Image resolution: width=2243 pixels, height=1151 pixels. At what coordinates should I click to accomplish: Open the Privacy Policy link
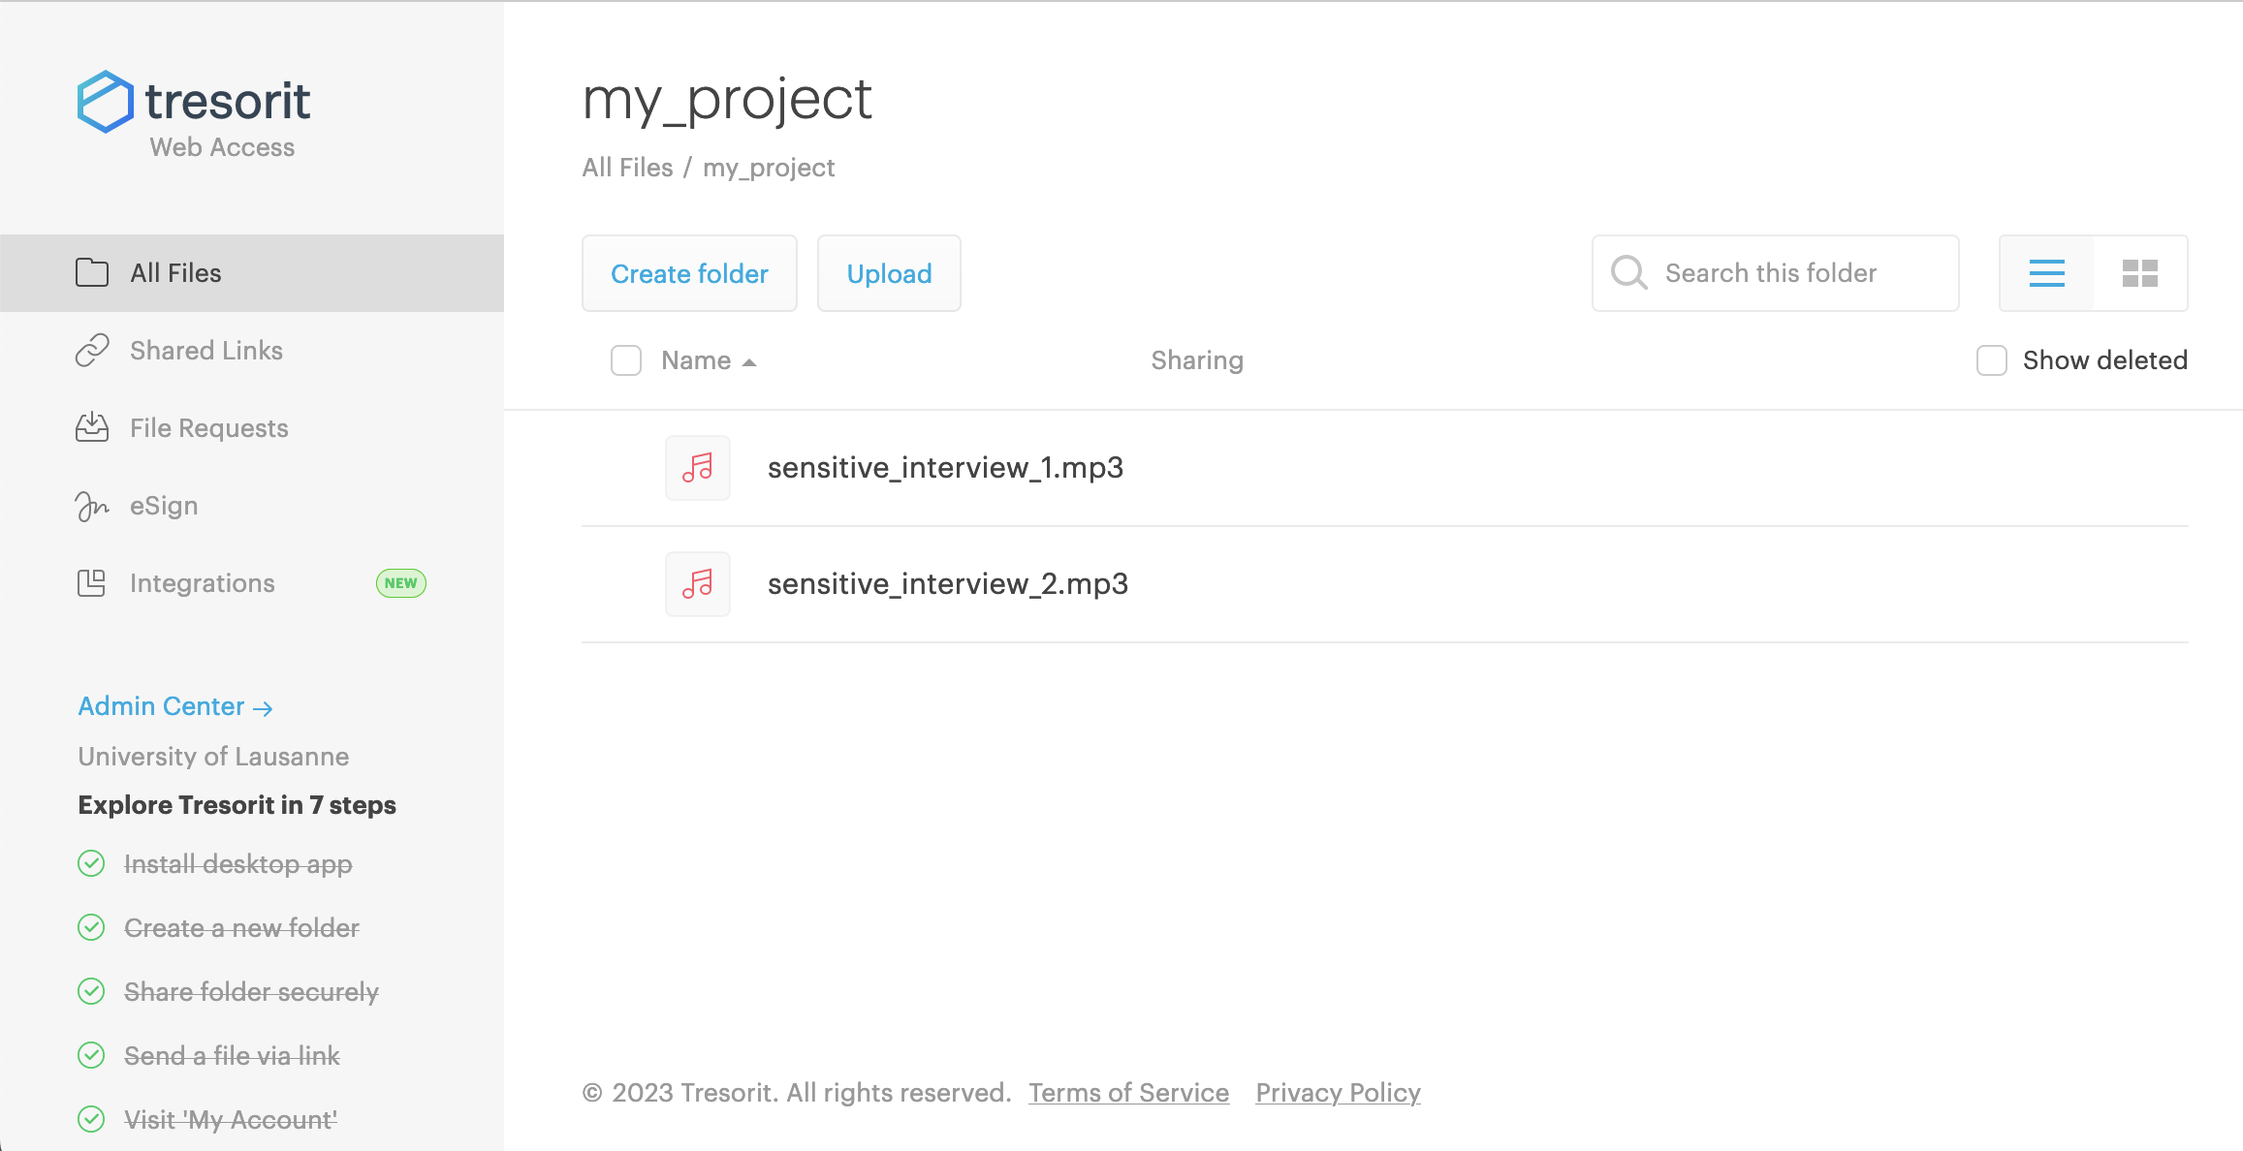1338,1093
